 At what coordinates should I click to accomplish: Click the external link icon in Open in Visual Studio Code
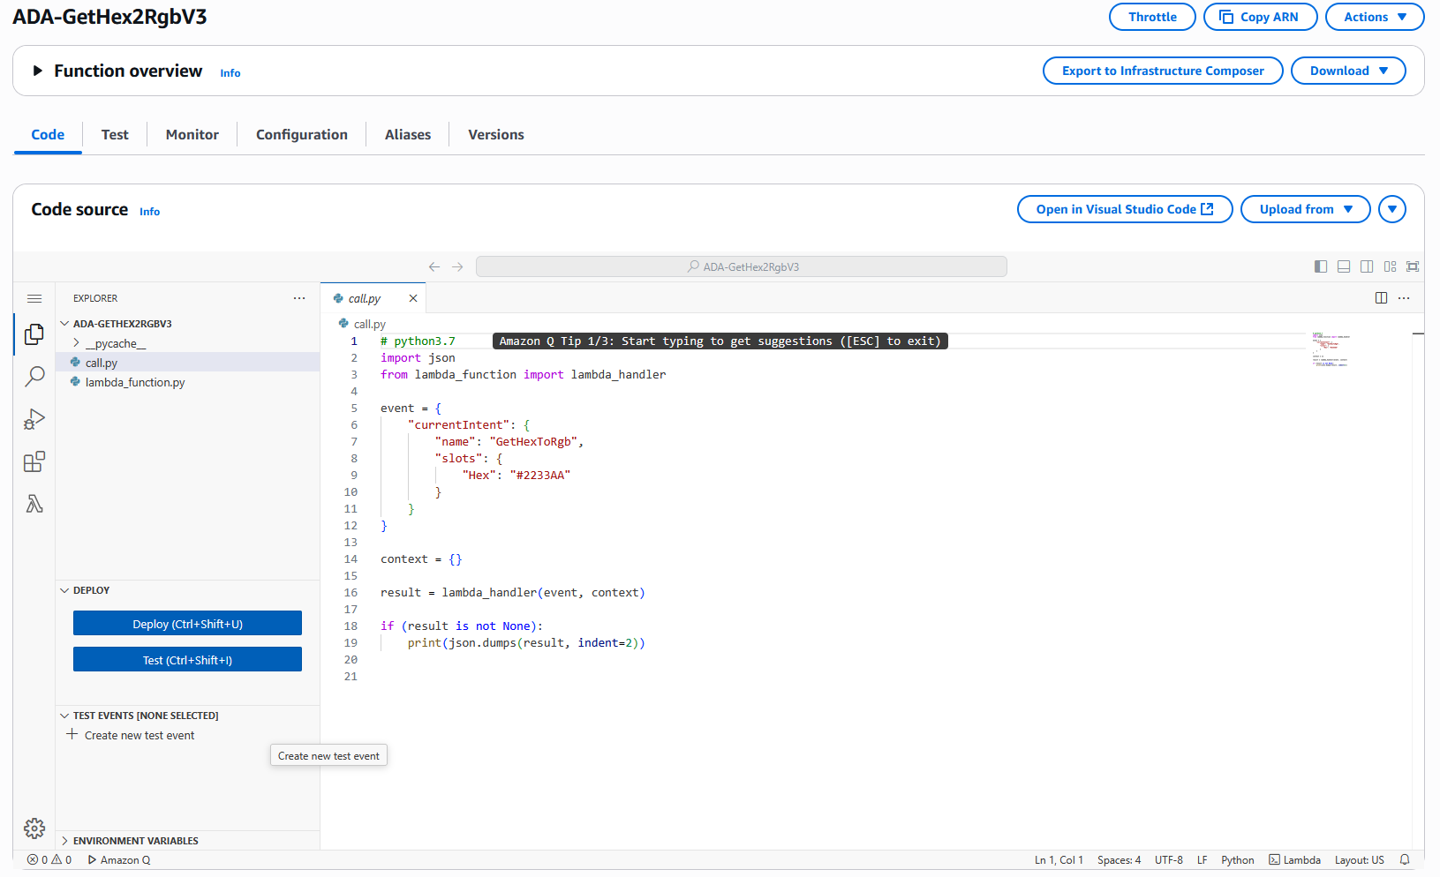point(1207,209)
